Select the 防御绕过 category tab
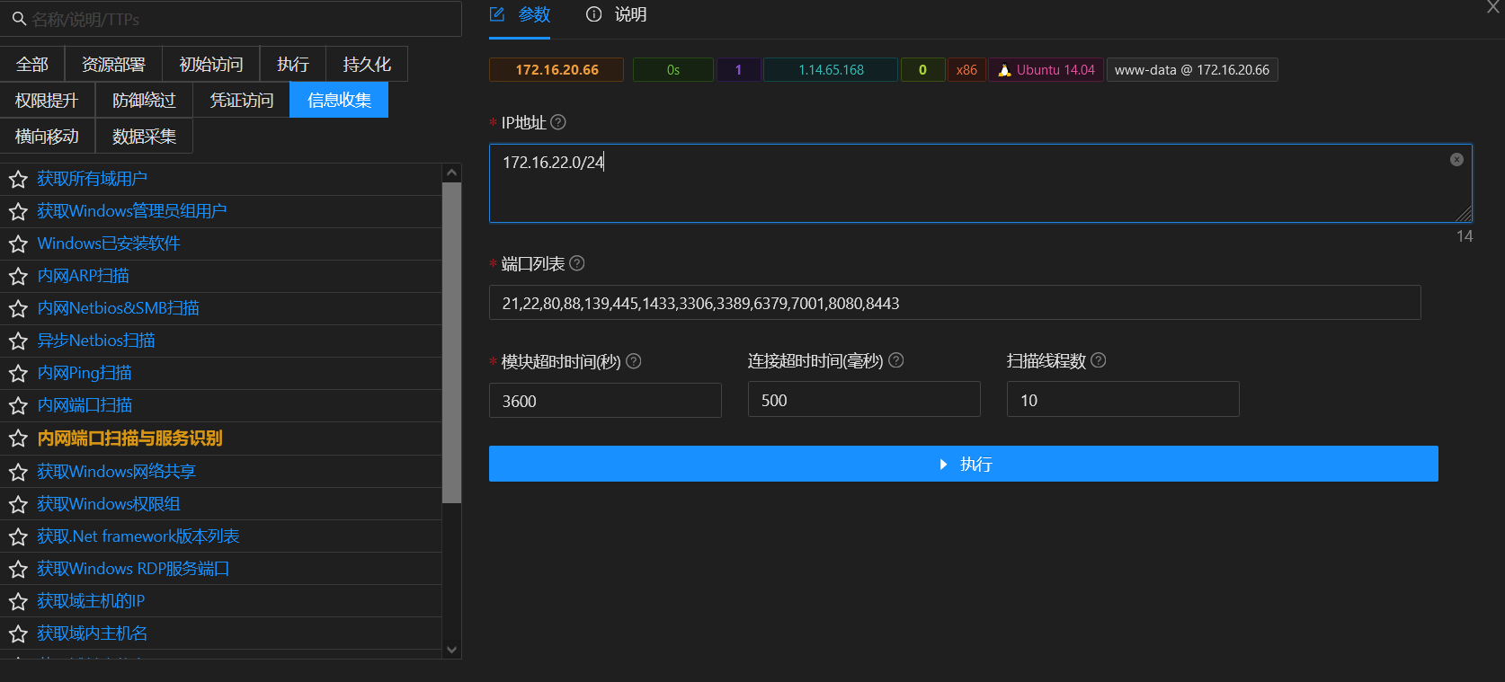The image size is (1505, 682). coord(144,100)
